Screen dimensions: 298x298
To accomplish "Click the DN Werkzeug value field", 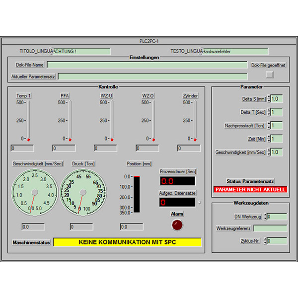I will click(x=277, y=217).
